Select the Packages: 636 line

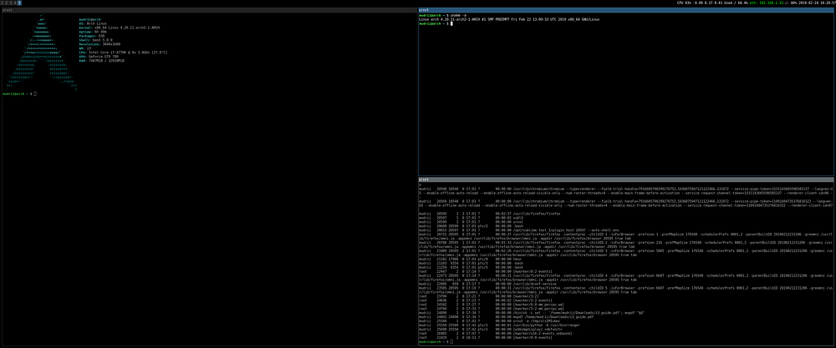point(92,36)
